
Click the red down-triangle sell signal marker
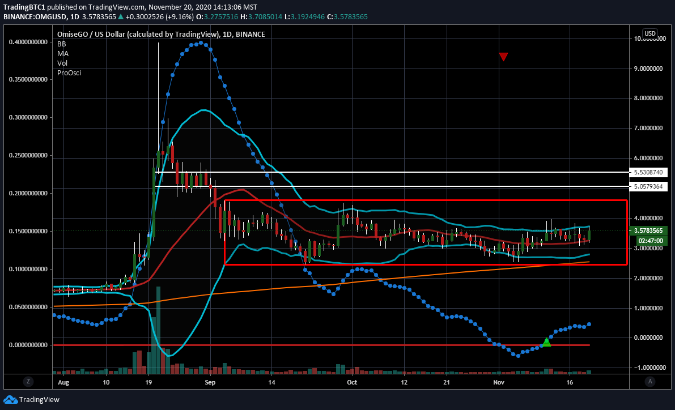point(503,57)
